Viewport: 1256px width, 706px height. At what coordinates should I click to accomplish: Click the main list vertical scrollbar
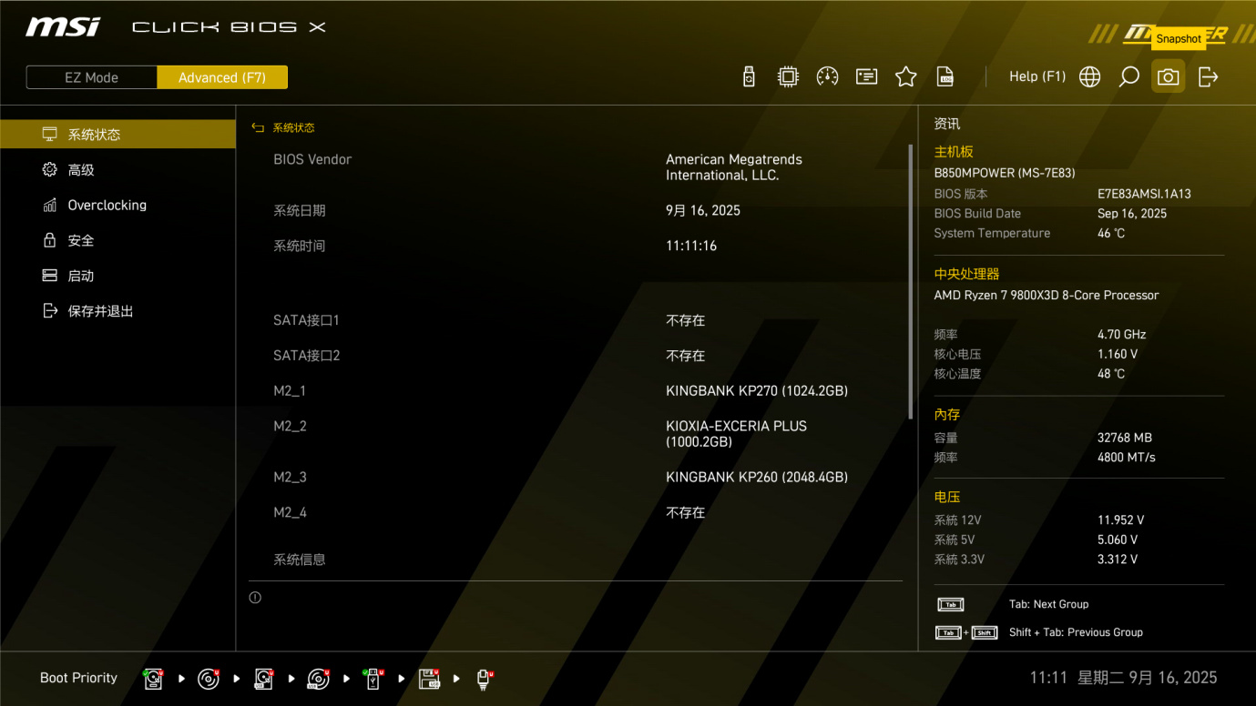(911, 282)
